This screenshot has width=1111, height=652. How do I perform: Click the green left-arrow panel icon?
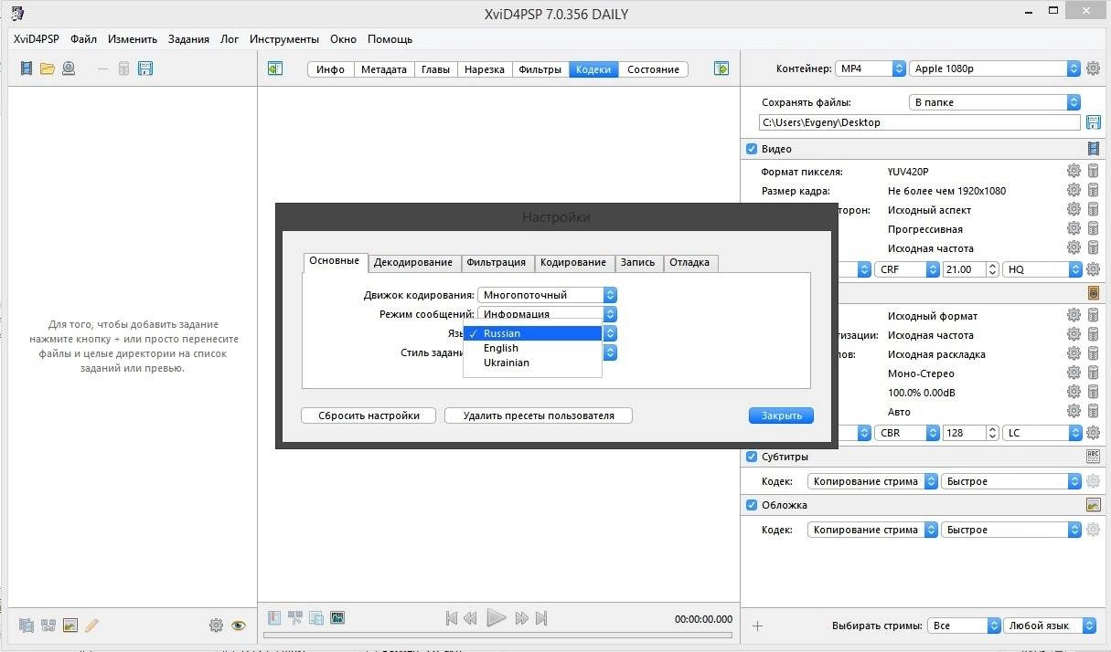275,68
